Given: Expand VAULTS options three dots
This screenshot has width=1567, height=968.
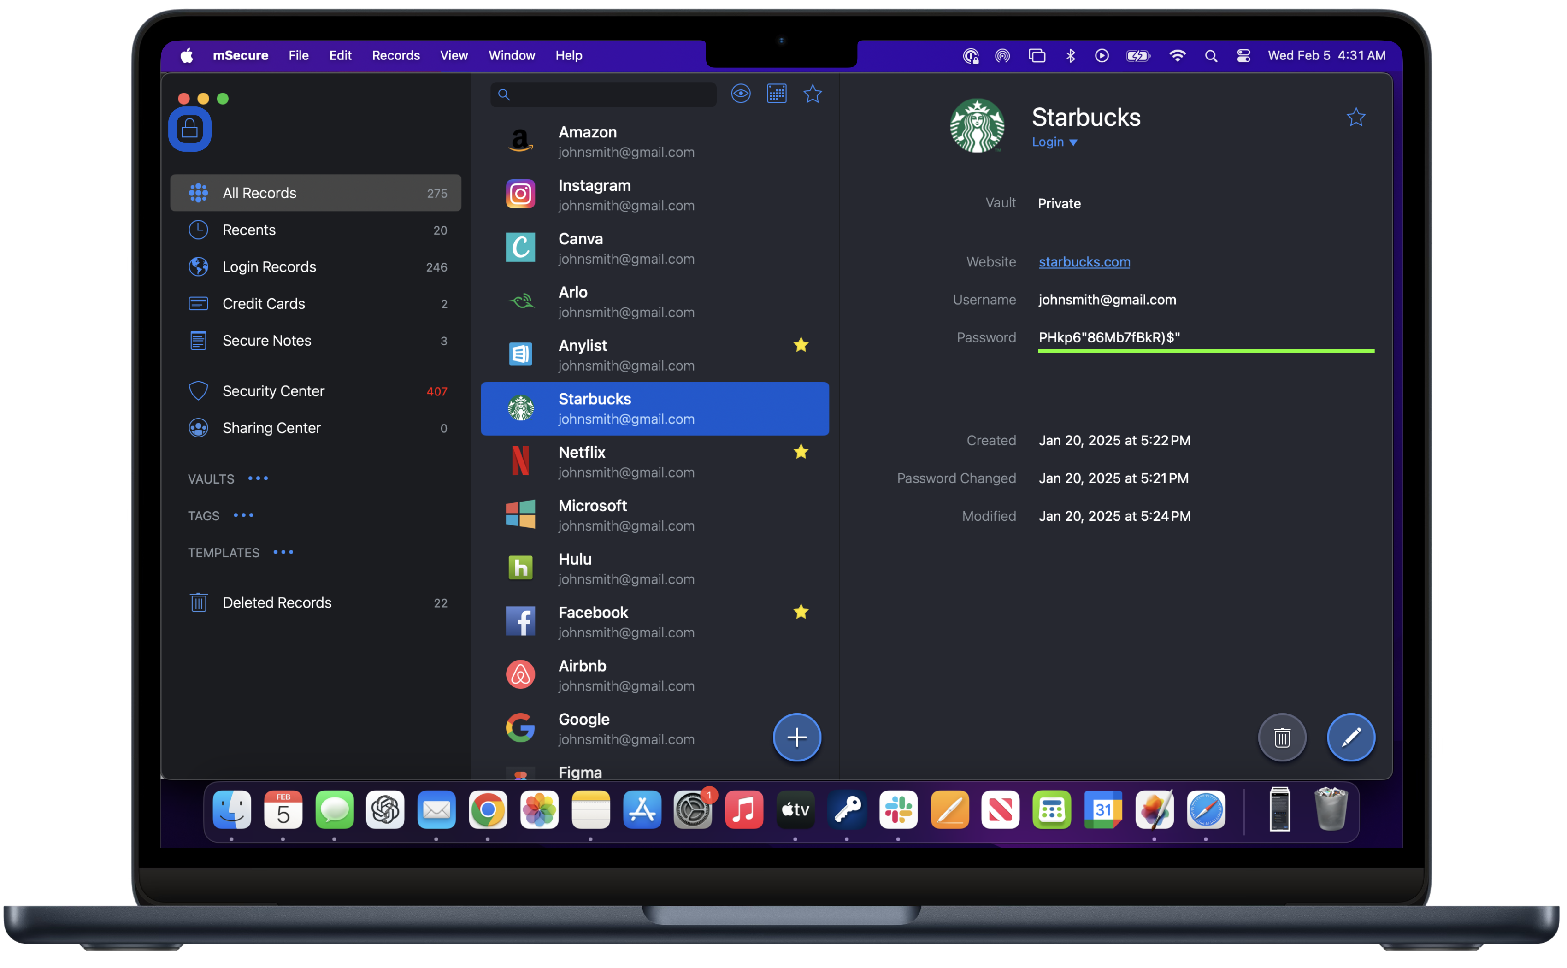Looking at the screenshot, I should pyautogui.click(x=258, y=478).
